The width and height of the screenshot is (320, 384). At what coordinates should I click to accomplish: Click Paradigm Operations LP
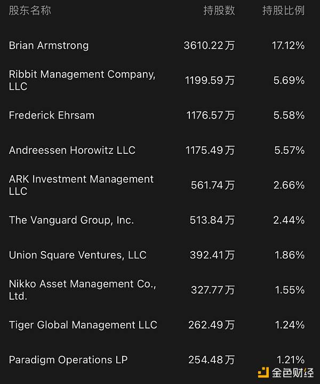tap(68, 359)
